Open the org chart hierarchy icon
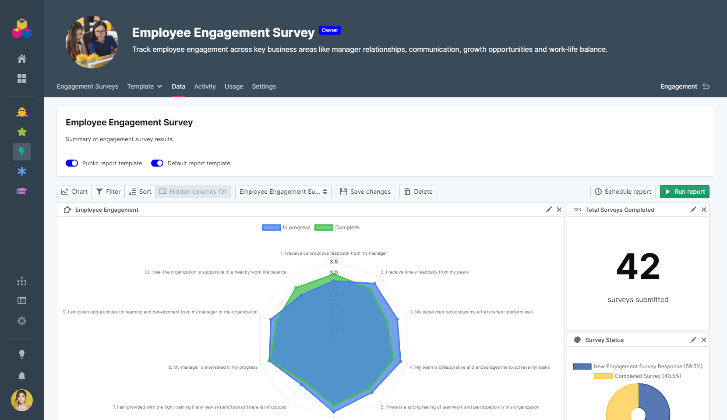Image resolution: width=727 pixels, height=420 pixels. (x=22, y=281)
